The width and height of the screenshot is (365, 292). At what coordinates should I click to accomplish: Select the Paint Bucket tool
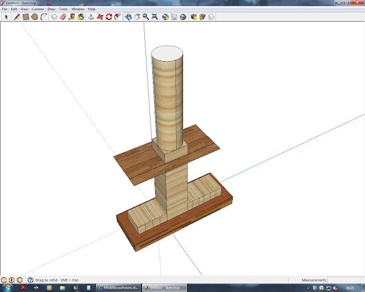(x=80, y=17)
